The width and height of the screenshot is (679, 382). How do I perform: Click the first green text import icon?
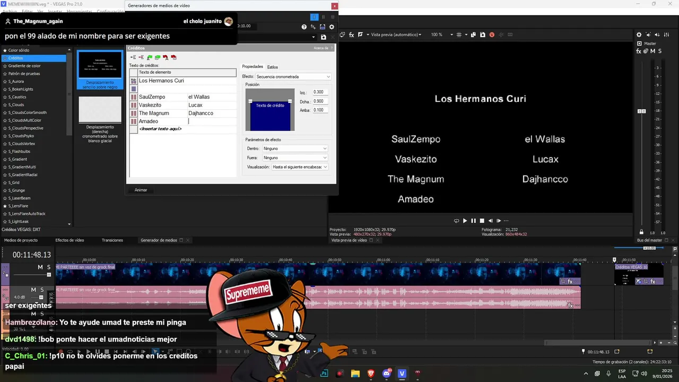tap(150, 57)
